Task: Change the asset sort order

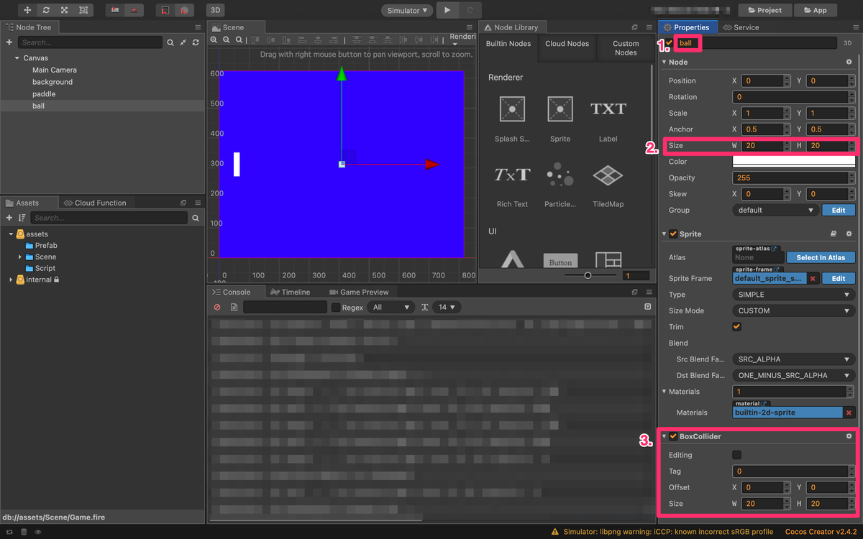Action: [22, 218]
